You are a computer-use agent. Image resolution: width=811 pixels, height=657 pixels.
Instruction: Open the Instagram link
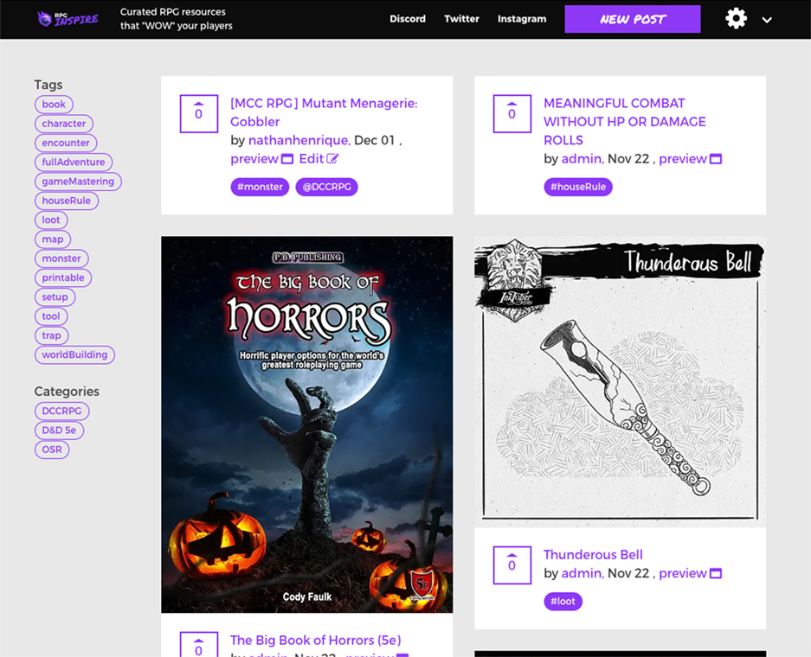(522, 19)
